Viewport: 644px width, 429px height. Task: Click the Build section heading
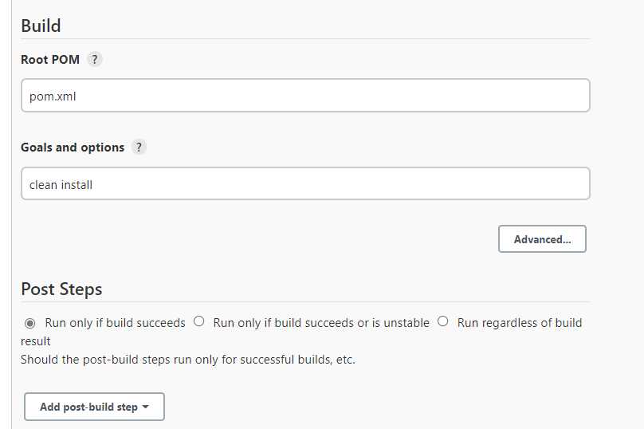(x=41, y=26)
